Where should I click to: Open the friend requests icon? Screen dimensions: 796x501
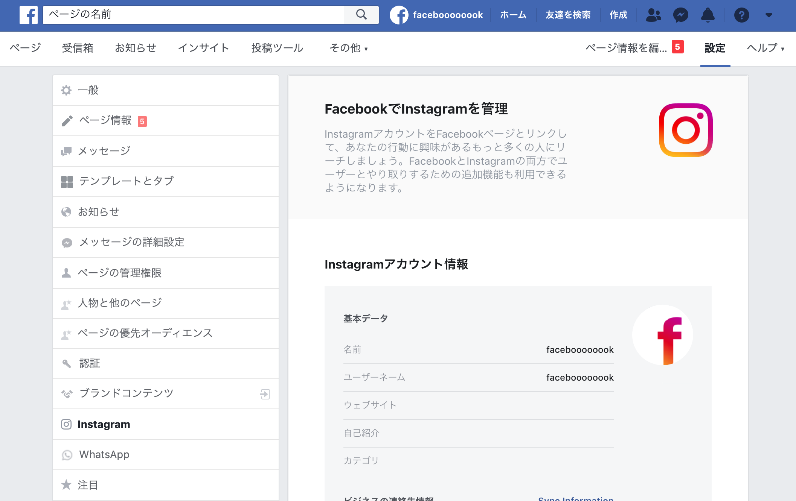pos(654,15)
